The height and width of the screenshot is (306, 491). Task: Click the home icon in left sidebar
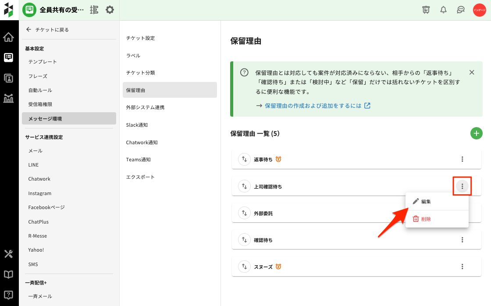[8, 37]
